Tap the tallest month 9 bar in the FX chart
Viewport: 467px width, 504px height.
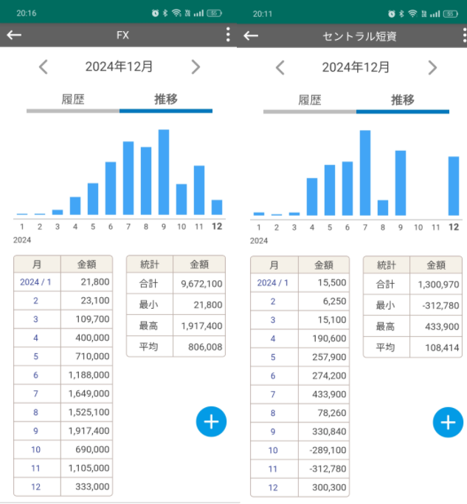click(x=164, y=172)
